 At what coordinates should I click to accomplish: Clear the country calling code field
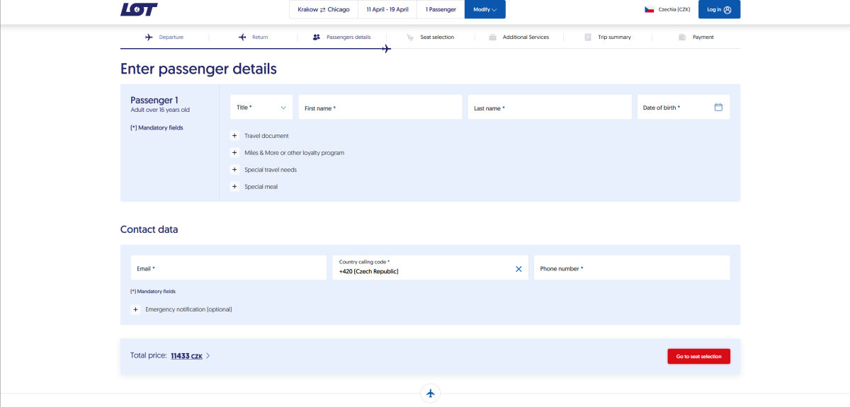[x=518, y=269]
